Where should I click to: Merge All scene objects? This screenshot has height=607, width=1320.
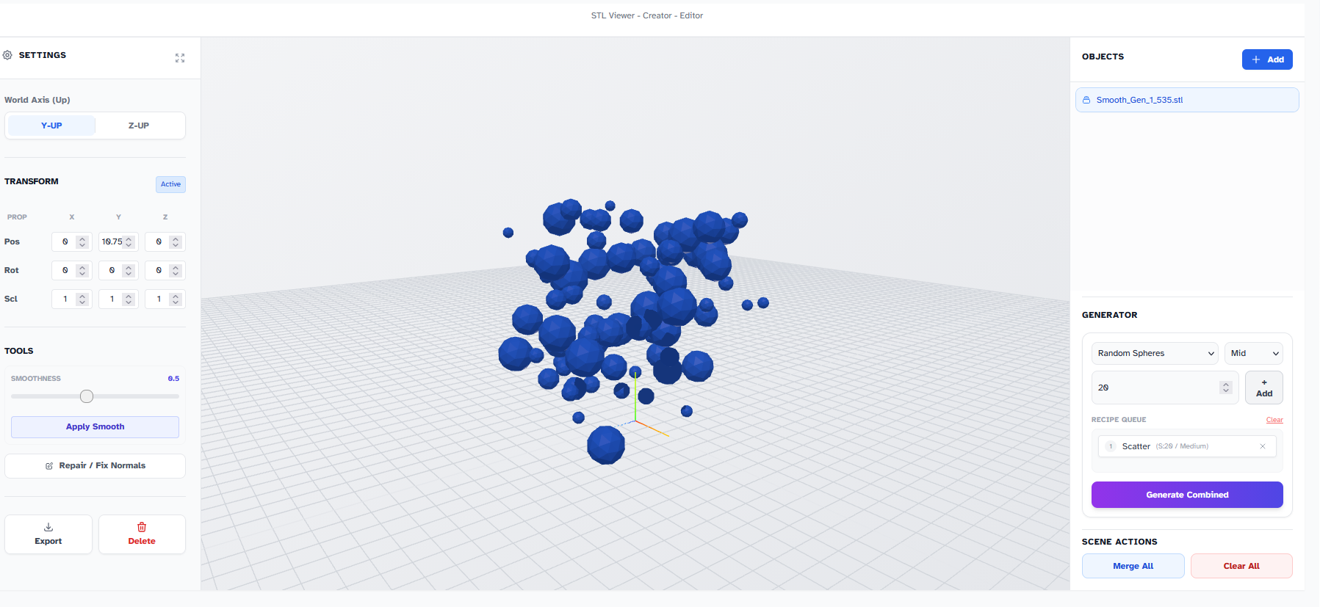click(1133, 566)
